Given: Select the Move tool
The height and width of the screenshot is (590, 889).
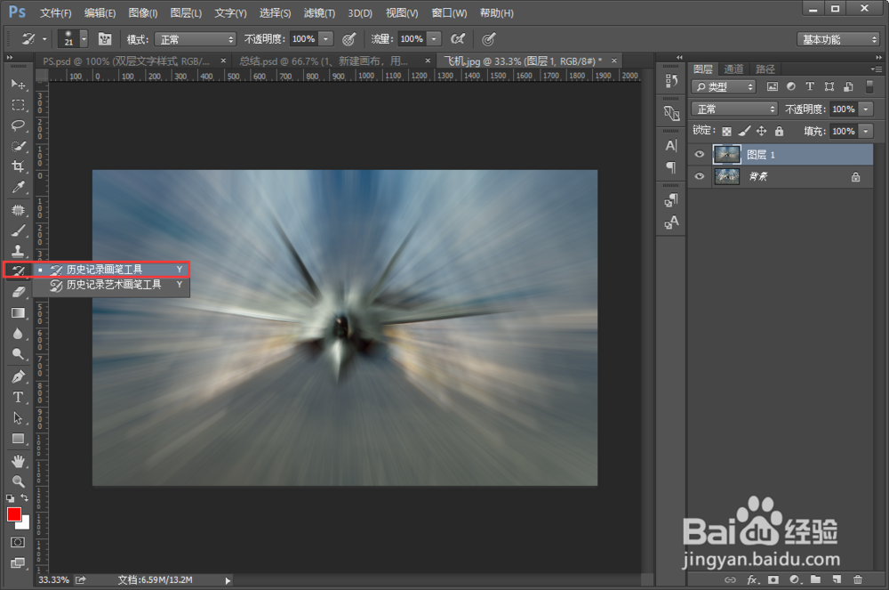Looking at the screenshot, I should point(18,85).
